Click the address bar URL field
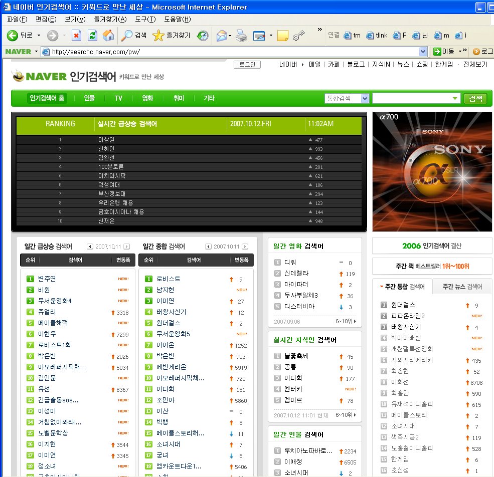This screenshot has width=494, height=477. coord(234,52)
